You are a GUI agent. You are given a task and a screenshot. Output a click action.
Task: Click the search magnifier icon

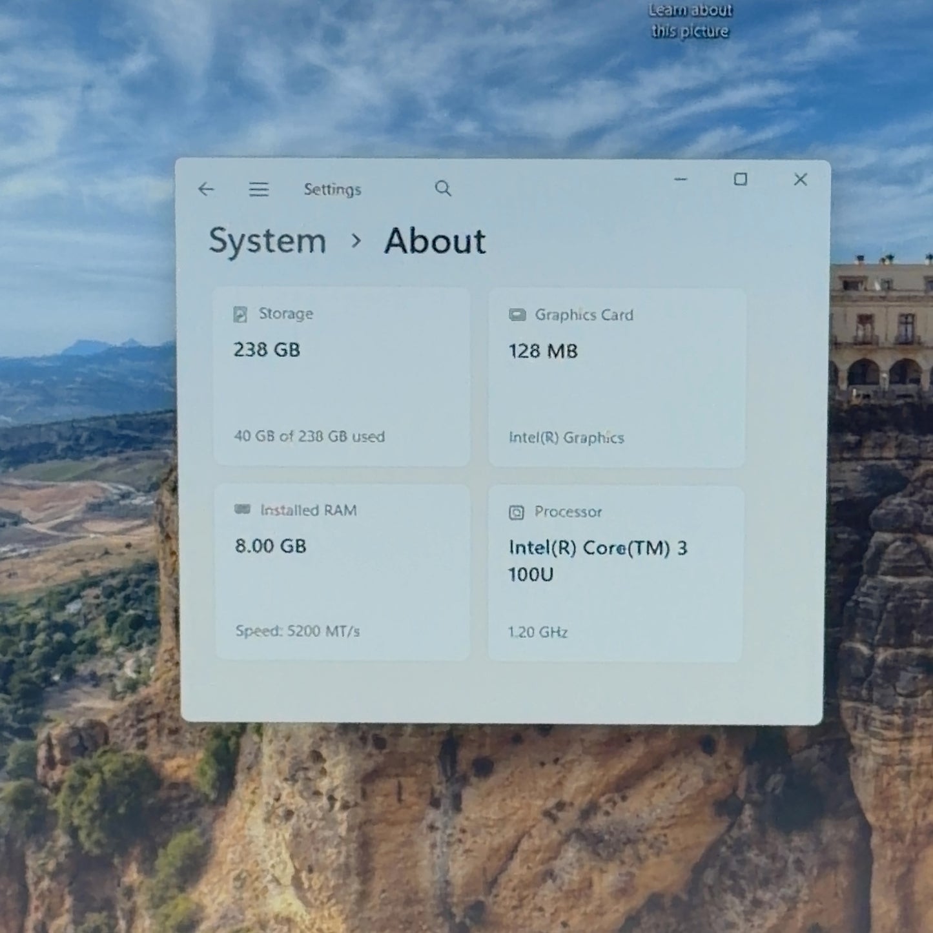tap(443, 189)
